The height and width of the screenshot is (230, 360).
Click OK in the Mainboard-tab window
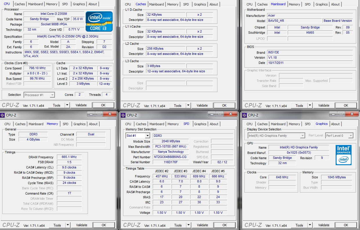[x=346, y=105]
